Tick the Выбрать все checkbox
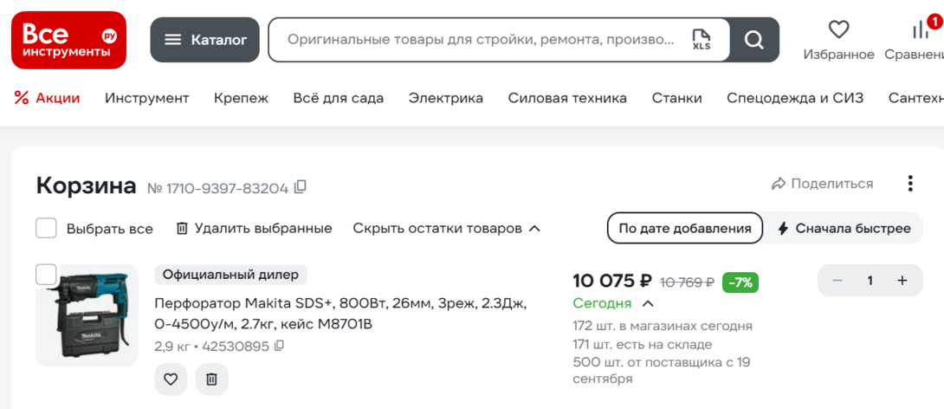Viewport: 944px width, 409px height. pos(47,228)
